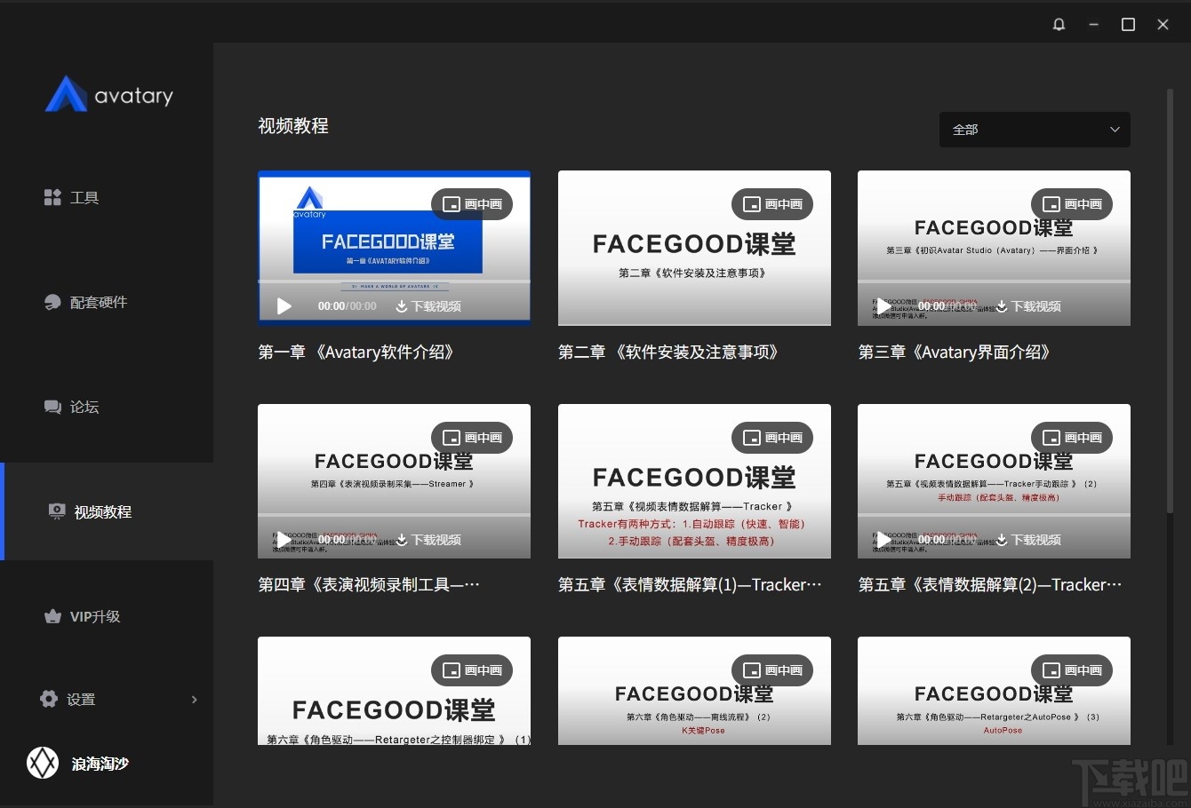The height and width of the screenshot is (808, 1191).
Task: Click title 第四章《表演视频录制工具
Action: point(369,585)
